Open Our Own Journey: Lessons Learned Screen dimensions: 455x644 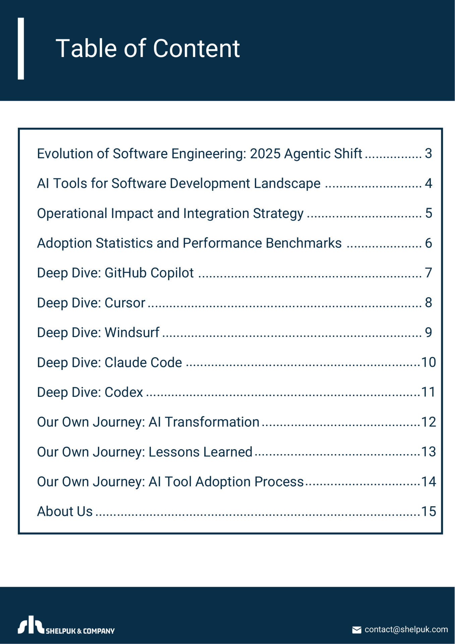[236, 452]
